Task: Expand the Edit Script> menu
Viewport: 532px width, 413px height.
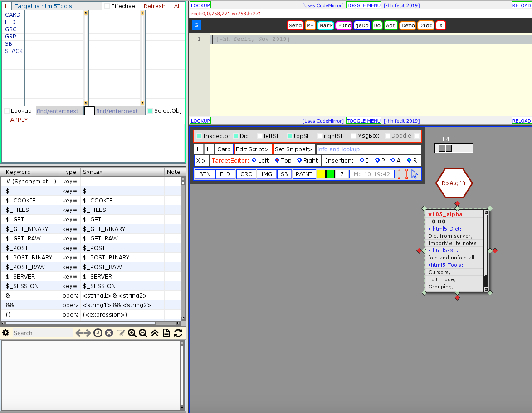Action: pyautogui.click(x=253, y=149)
